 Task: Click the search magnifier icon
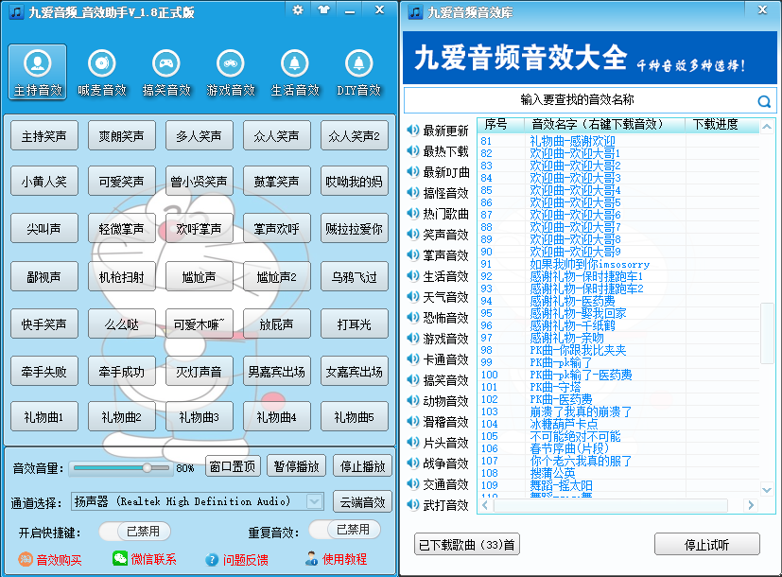point(763,101)
